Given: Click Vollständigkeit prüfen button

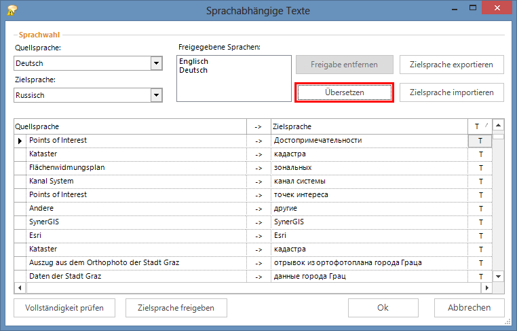Looking at the screenshot, I should coord(64,308).
